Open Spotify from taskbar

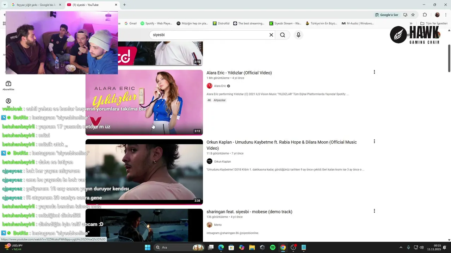[x=273, y=247]
